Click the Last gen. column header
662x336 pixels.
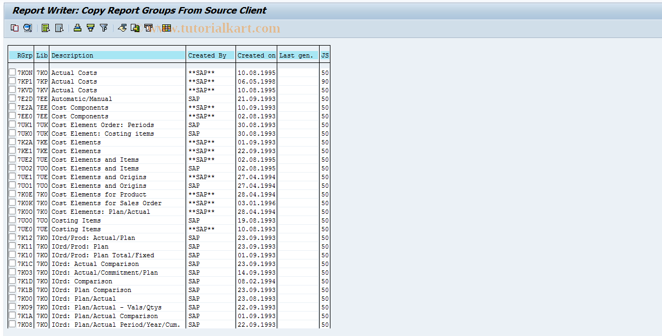297,55
